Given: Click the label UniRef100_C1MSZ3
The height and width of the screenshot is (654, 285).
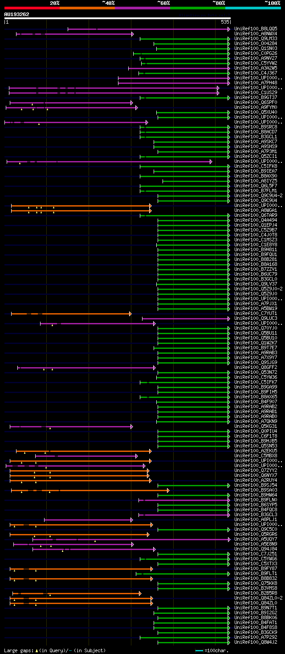Looking at the screenshot, I should [x=256, y=240].
